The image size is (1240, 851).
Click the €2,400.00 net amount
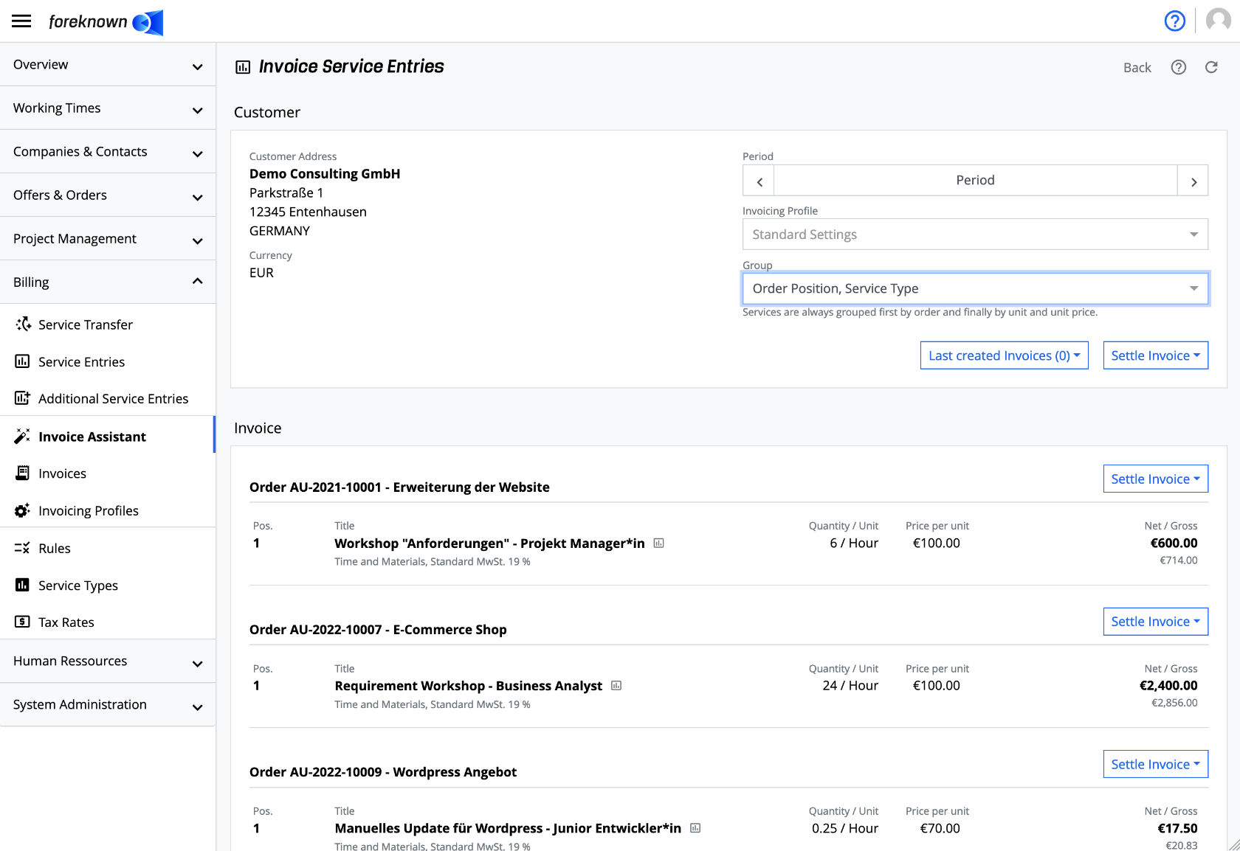click(1168, 686)
